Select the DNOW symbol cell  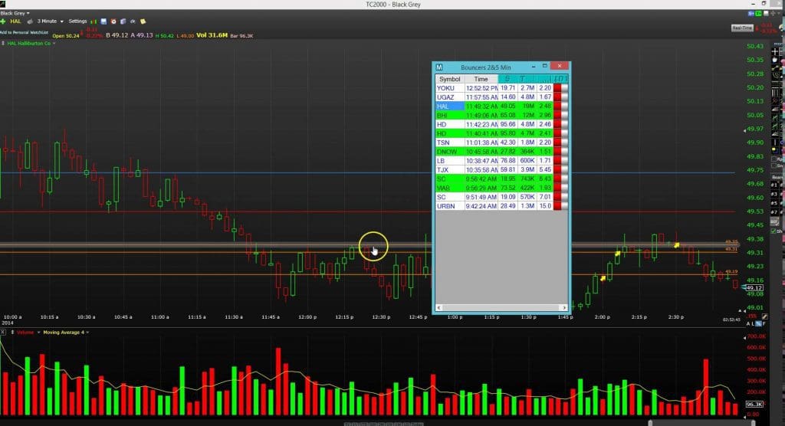click(x=449, y=152)
